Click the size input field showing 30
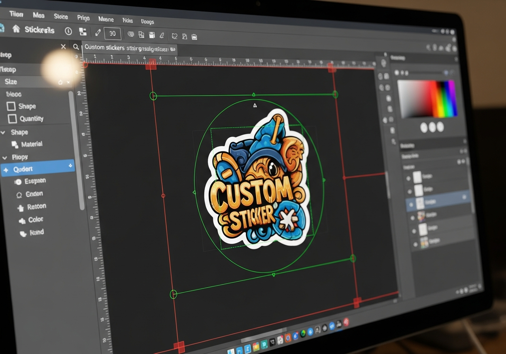Viewport: 506px width, 354px height. pos(112,34)
